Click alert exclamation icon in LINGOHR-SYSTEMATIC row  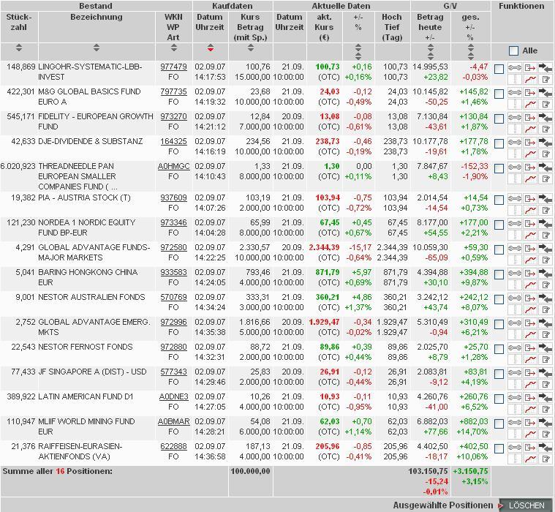(515, 78)
